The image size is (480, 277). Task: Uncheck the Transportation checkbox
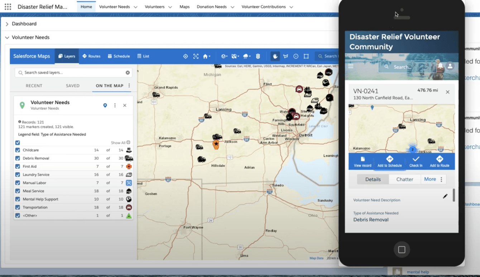(x=18, y=208)
